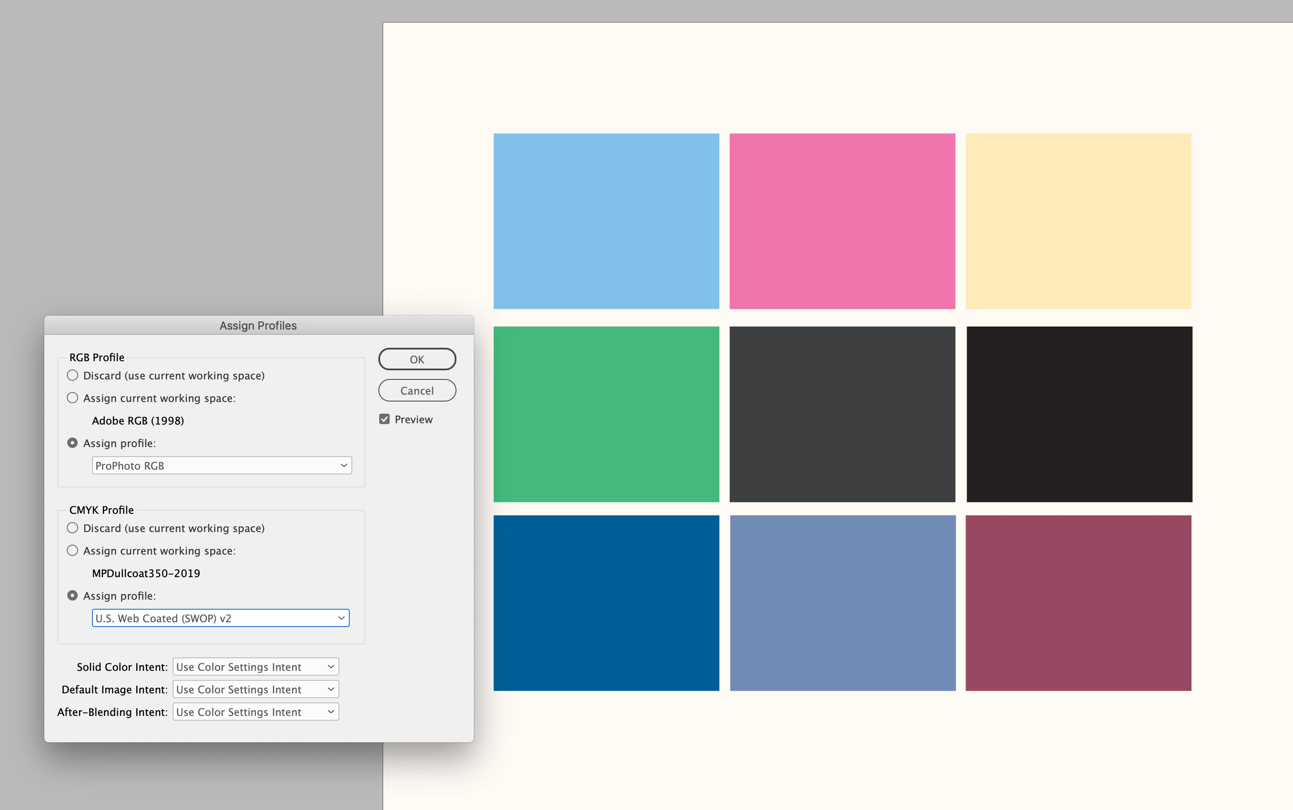The image size is (1293, 810).
Task: Click the pale yellow rectangle swatch
Action: [1078, 221]
